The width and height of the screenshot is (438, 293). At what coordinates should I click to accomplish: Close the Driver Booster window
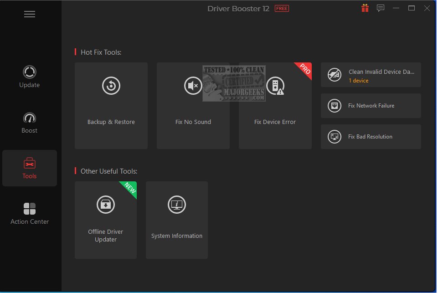427,8
